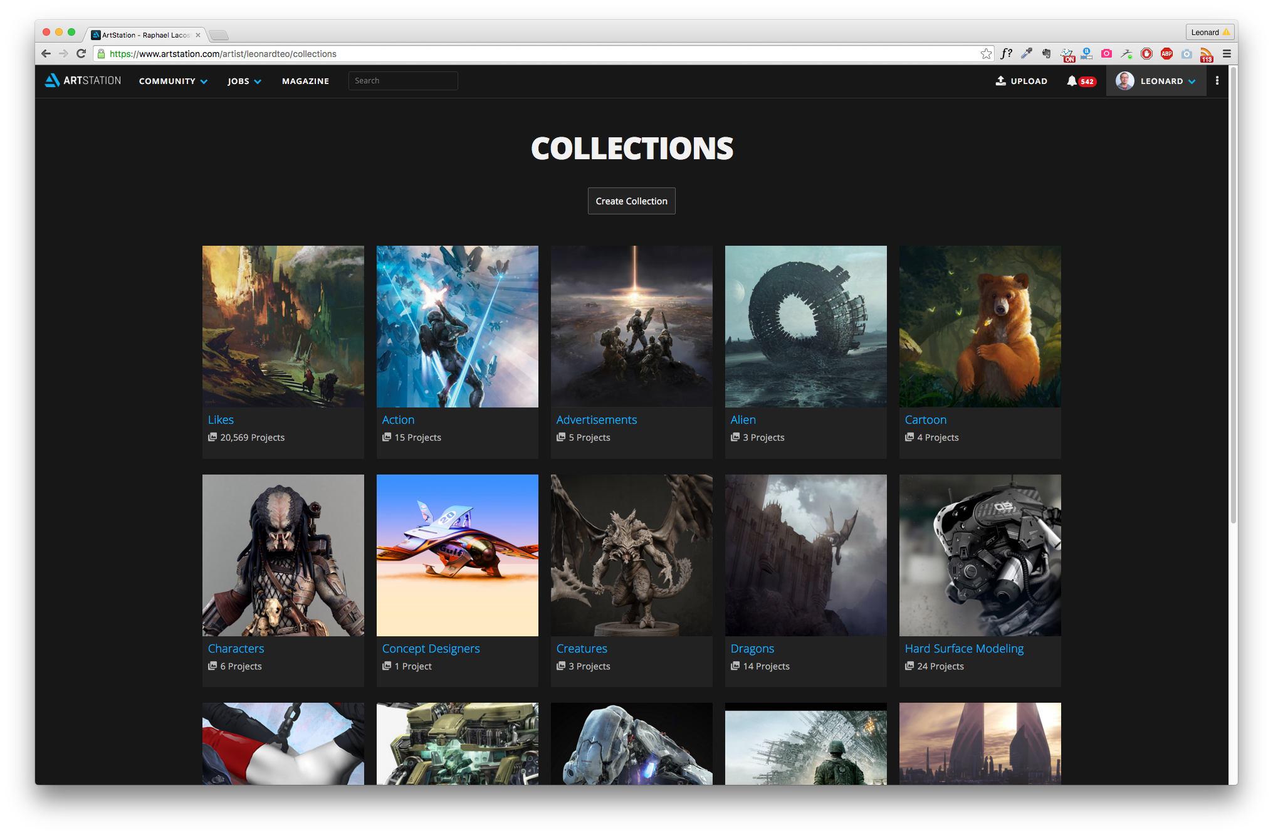
Task: Open the Leonard user account dropdown
Action: pyautogui.click(x=1156, y=81)
